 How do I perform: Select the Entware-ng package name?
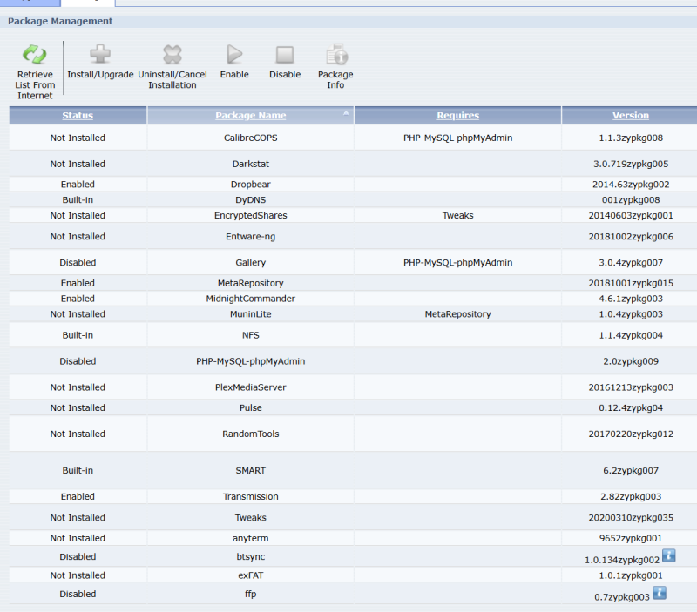tap(250, 237)
